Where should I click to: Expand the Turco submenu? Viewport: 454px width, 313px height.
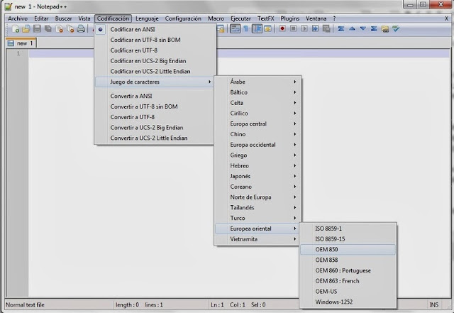click(x=258, y=218)
